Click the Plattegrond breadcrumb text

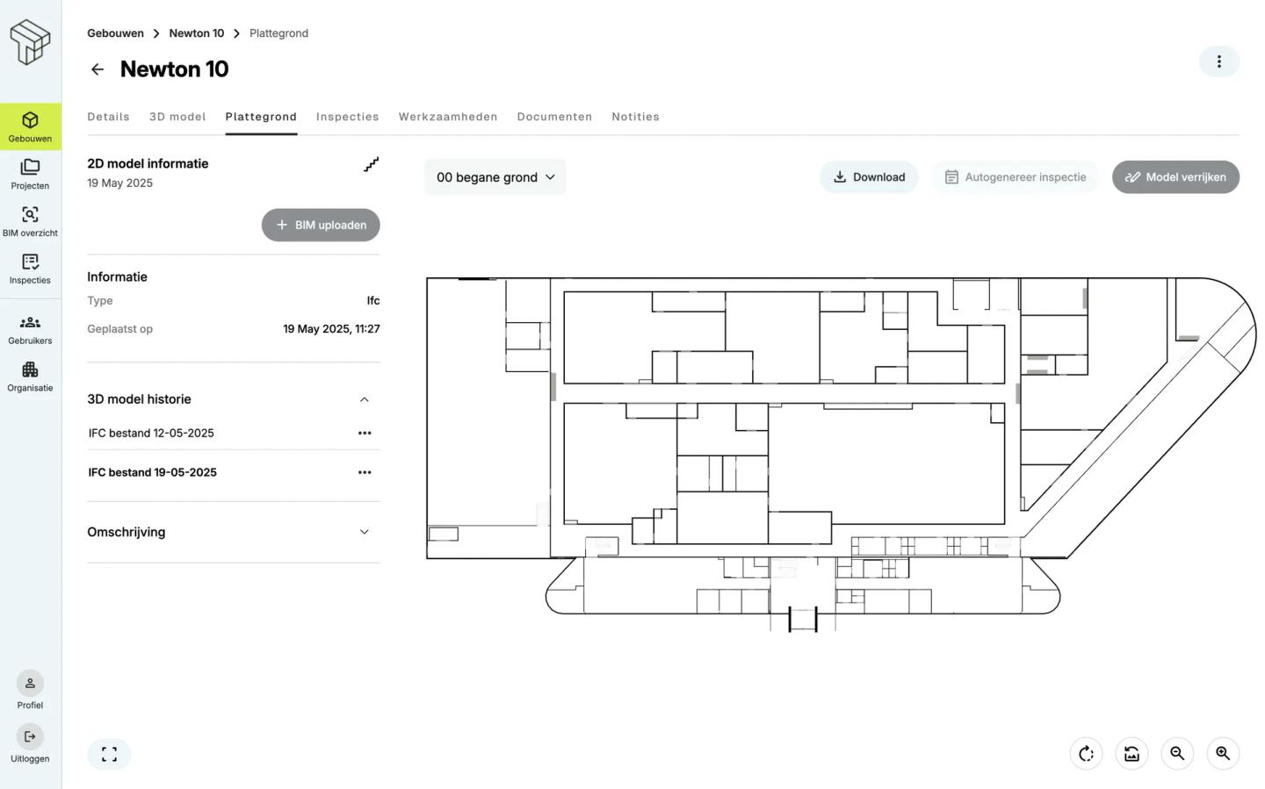point(278,33)
